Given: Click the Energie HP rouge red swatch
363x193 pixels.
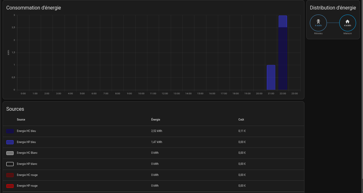Looking at the screenshot, I should pos(10,186).
